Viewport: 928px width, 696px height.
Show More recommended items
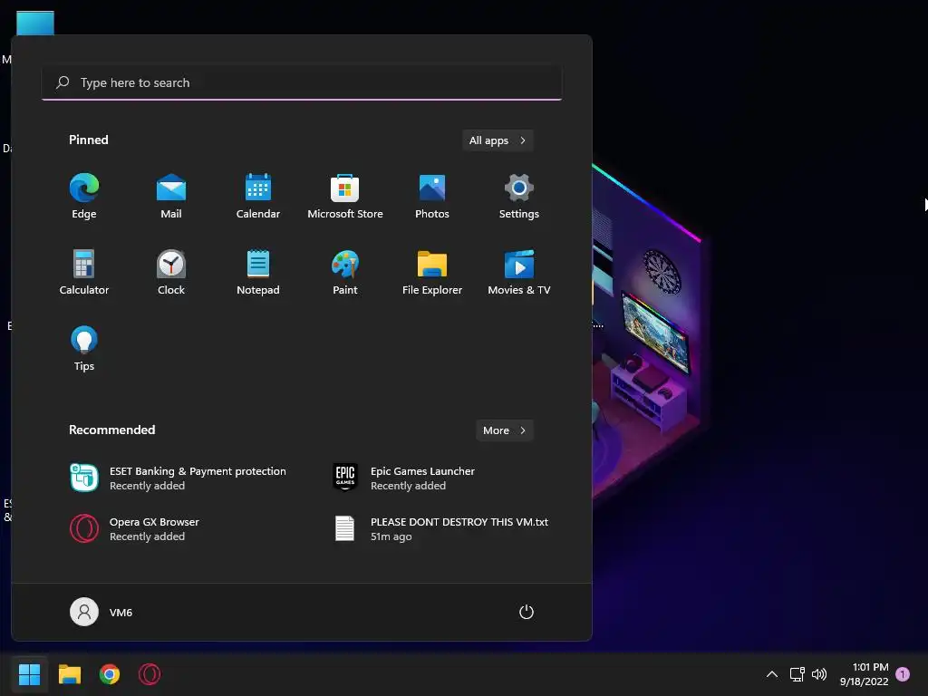(504, 430)
